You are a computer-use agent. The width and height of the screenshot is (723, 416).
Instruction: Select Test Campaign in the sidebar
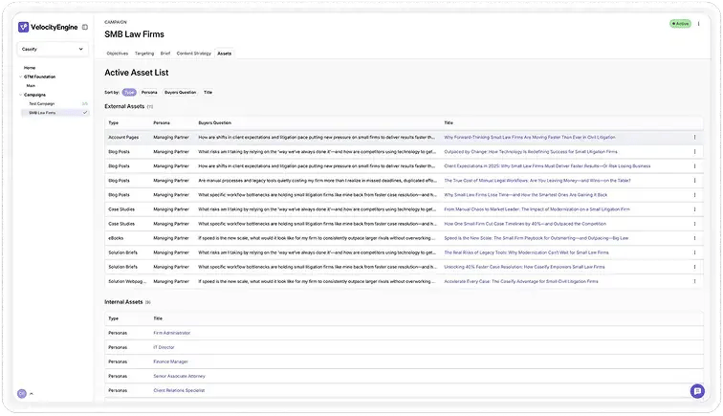(41, 103)
